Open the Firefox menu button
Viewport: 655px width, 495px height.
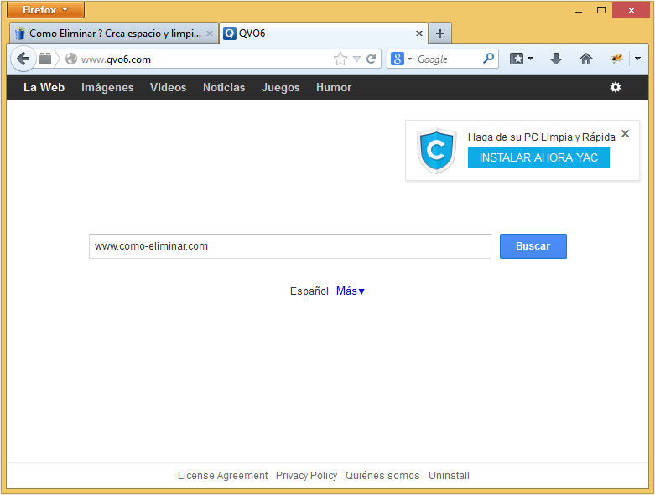tap(45, 9)
